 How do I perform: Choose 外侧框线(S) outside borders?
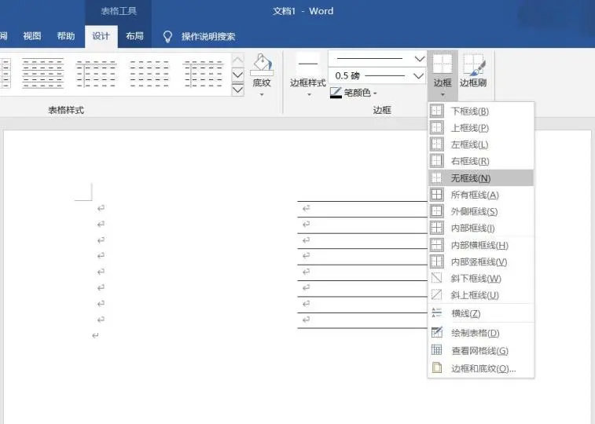[481, 211]
